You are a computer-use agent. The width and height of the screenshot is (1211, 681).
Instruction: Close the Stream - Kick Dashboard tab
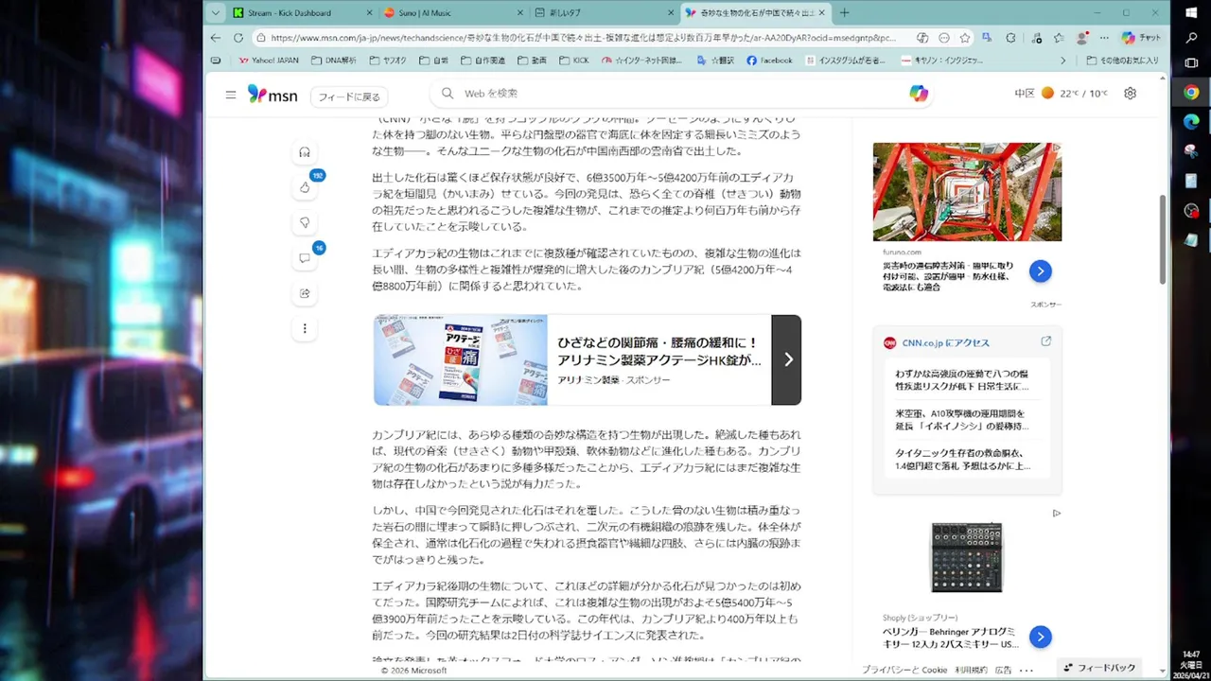click(x=368, y=13)
